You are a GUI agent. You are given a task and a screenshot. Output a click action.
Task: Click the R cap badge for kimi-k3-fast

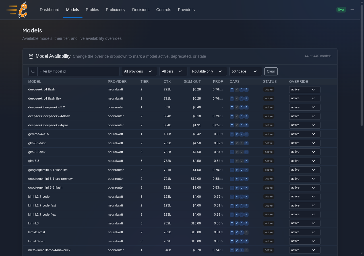tap(246, 232)
